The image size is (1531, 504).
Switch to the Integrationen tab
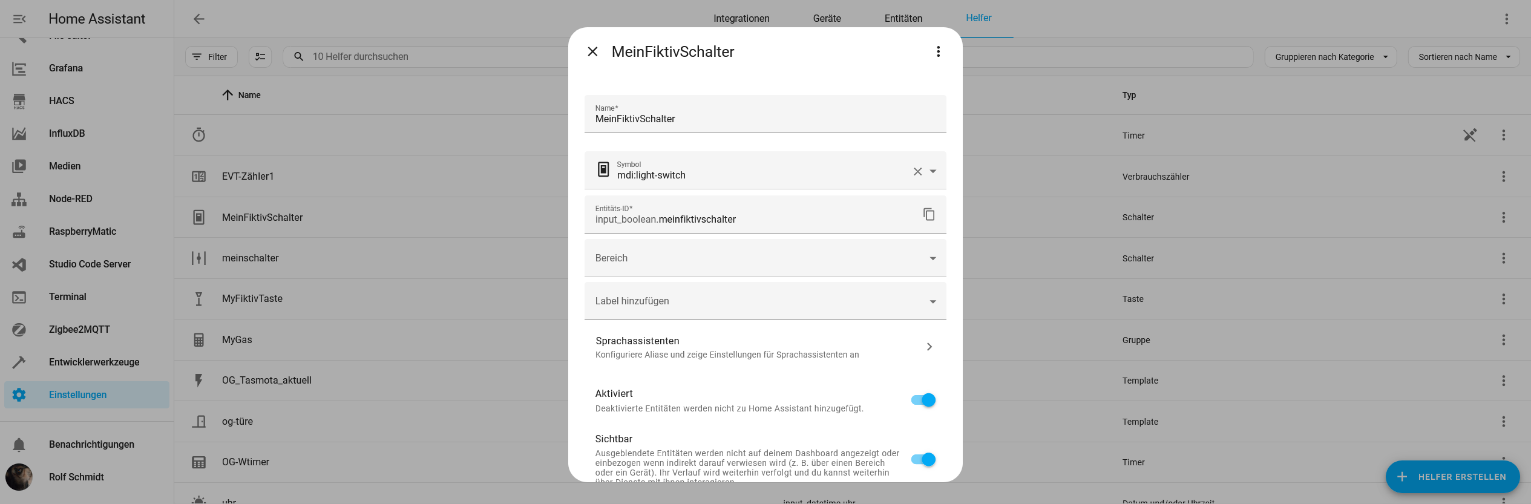click(741, 19)
